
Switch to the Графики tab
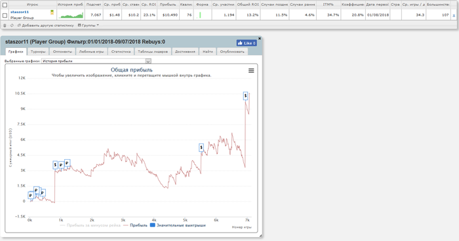[x=16, y=52]
